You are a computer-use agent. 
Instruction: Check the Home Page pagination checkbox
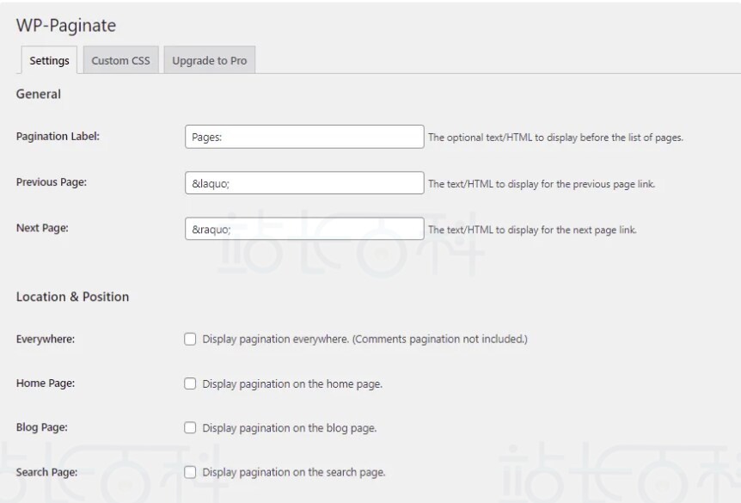(190, 383)
